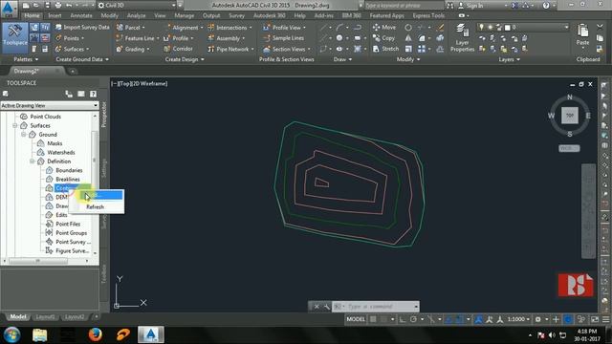This screenshot has height=344, width=612.
Task: Select Point Groups tree item
Action: pyautogui.click(x=71, y=233)
